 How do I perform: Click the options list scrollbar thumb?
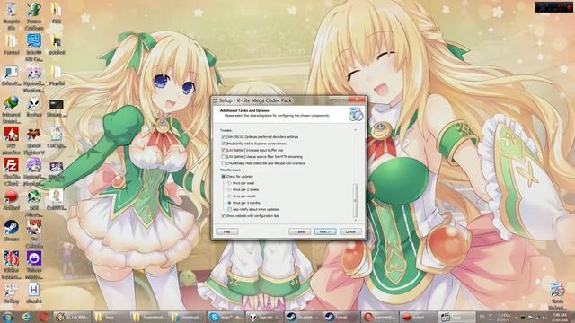click(355, 200)
